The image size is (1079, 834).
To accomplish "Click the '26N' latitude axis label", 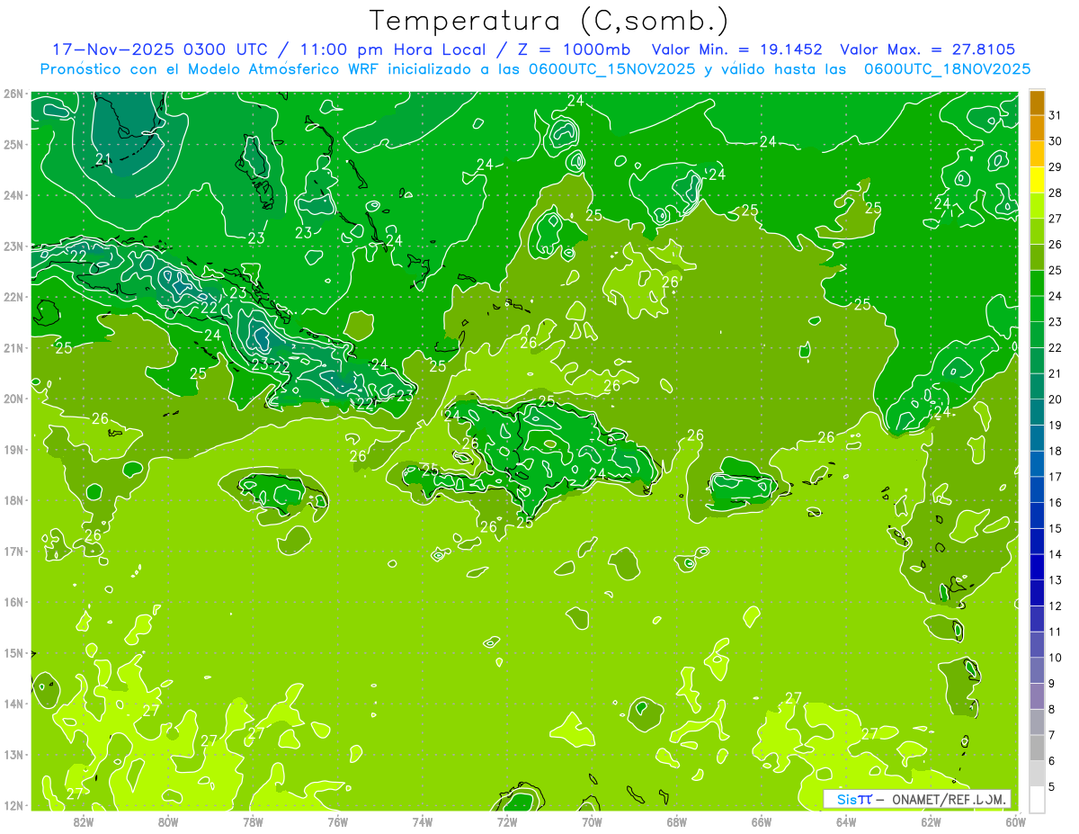I will 13,93.
